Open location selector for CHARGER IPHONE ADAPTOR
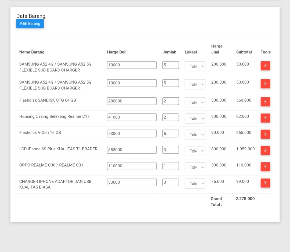This screenshot has width=290, height=252. (x=195, y=183)
